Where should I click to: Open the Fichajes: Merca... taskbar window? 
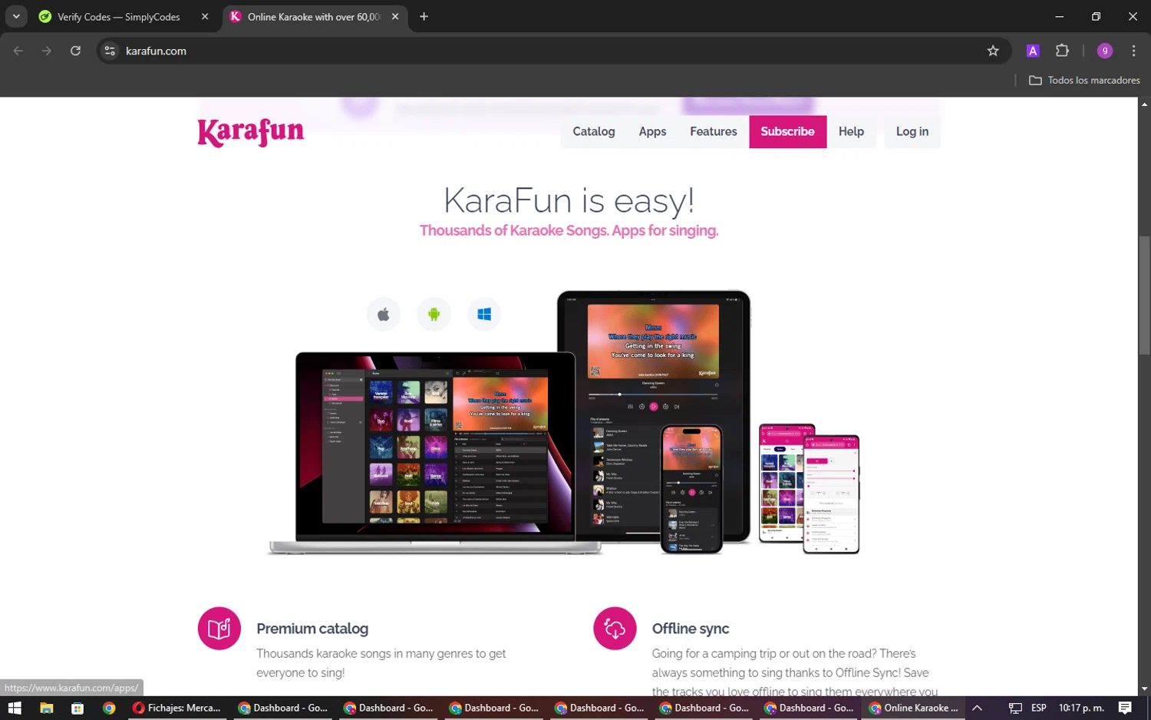point(176,708)
